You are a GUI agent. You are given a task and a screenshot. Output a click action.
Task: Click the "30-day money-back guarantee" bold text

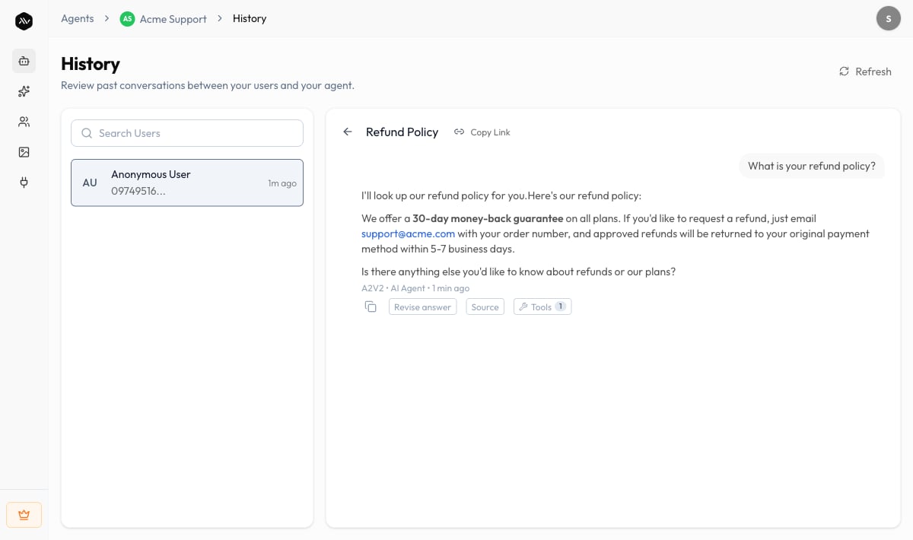pos(488,218)
